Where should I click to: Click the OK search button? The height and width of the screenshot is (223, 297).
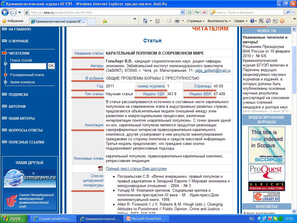(51, 66)
